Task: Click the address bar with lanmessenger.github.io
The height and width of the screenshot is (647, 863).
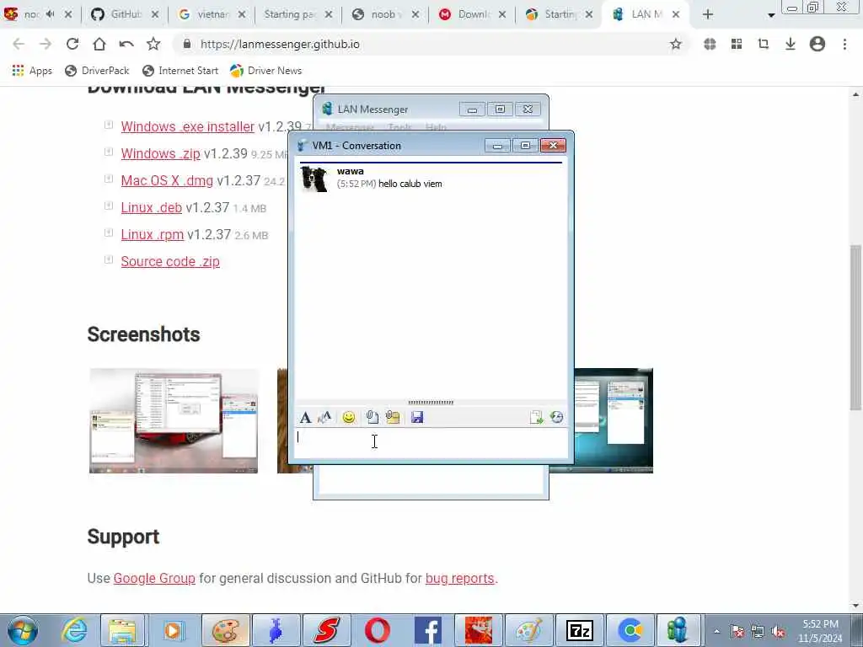Action: [x=429, y=44]
